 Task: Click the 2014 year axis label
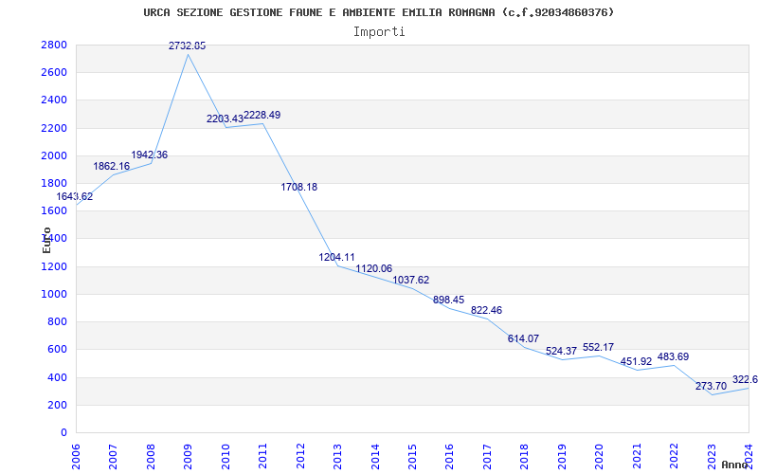[x=375, y=457]
